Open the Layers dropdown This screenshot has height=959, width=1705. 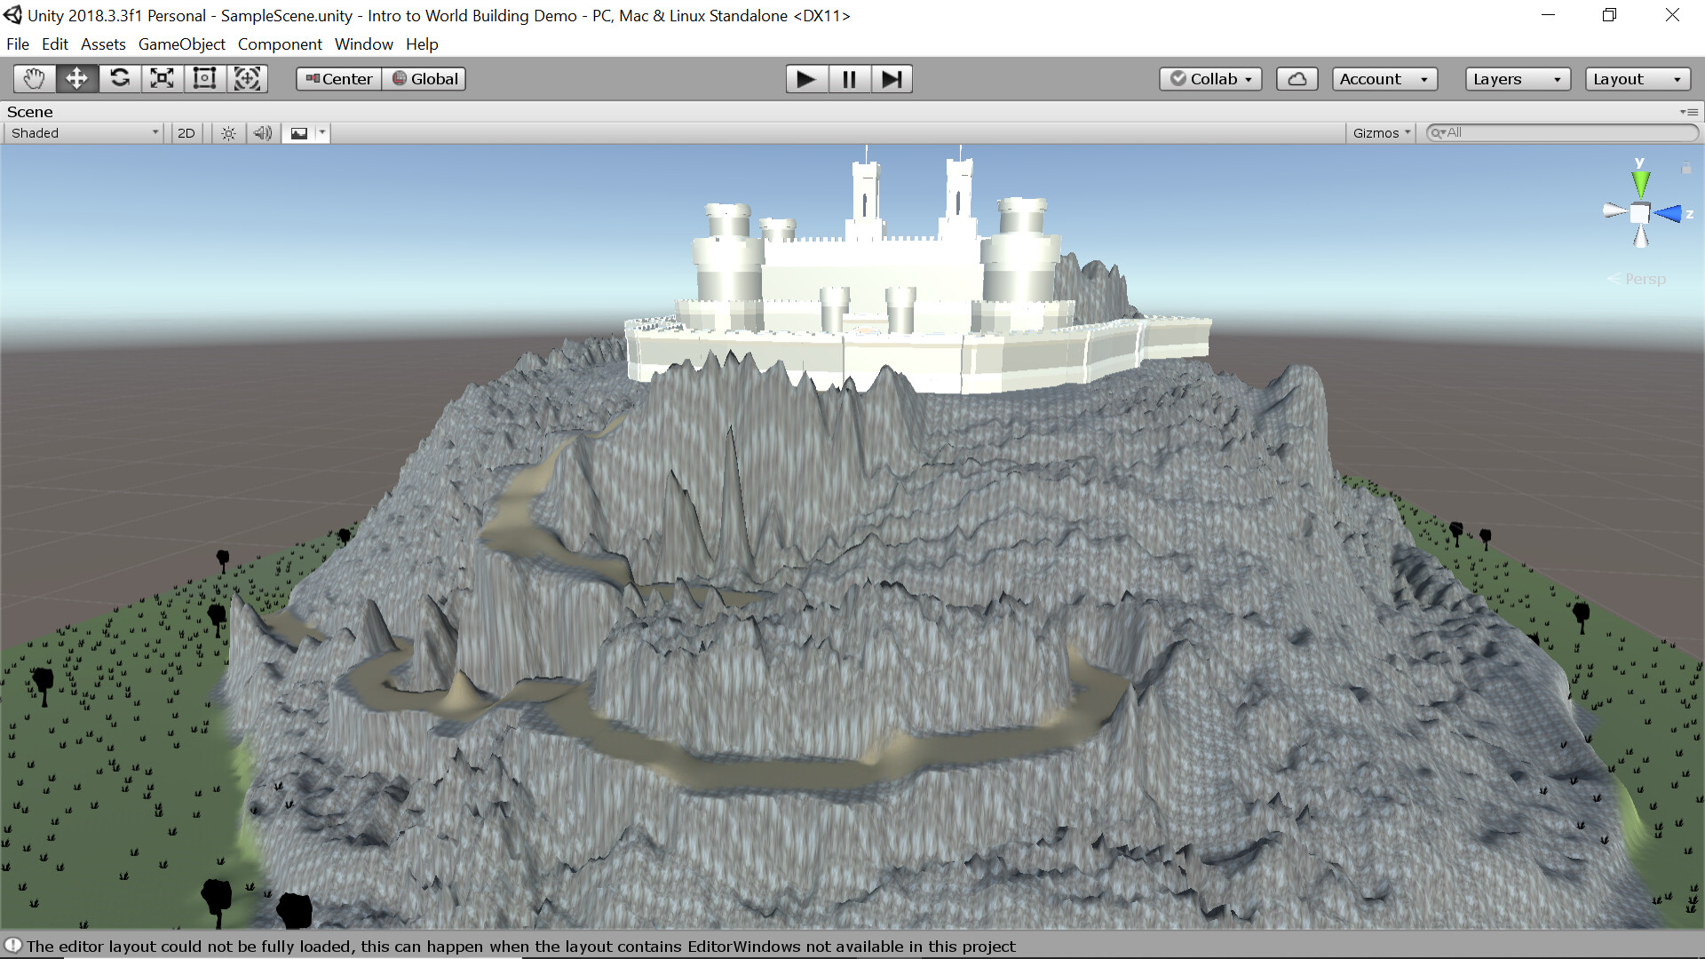point(1517,79)
